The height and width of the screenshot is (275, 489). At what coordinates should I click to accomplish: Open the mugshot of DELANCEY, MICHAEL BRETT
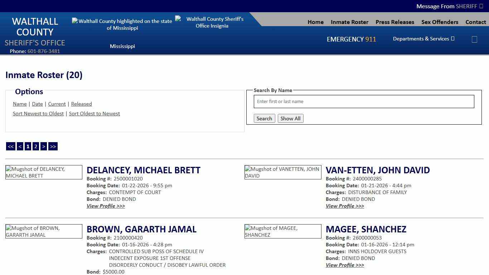pyautogui.click(x=44, y=172)
